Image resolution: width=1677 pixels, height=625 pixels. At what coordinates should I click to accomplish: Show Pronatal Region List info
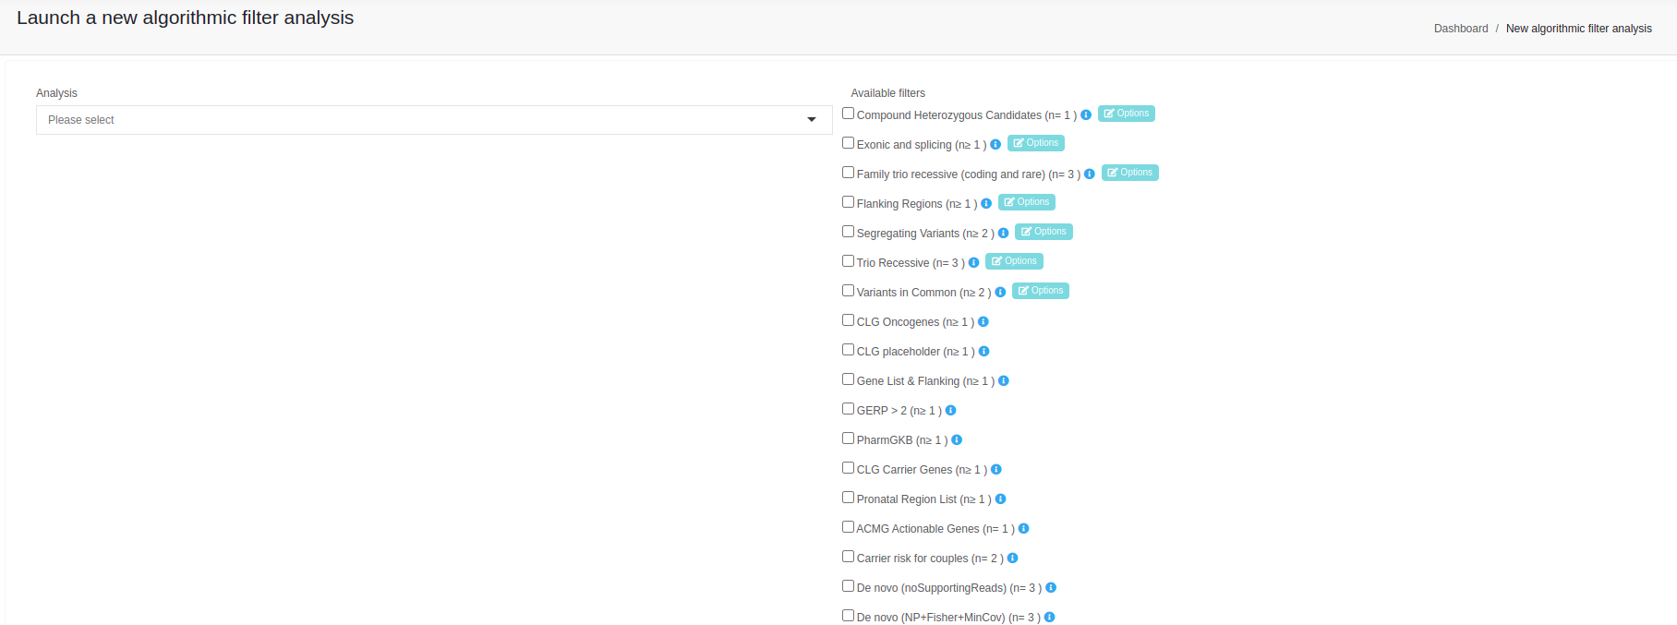[x=1000, y=499]
